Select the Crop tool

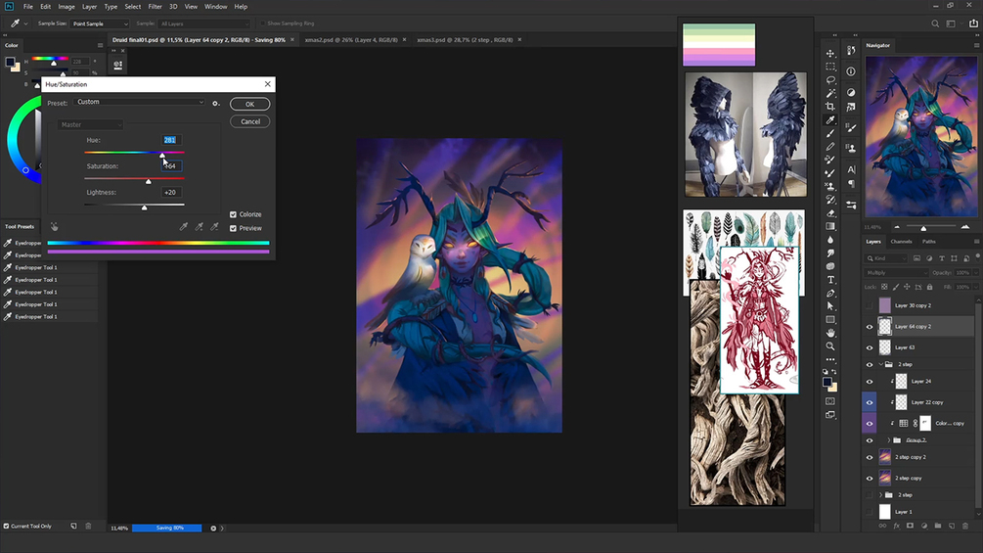point(830,107)
